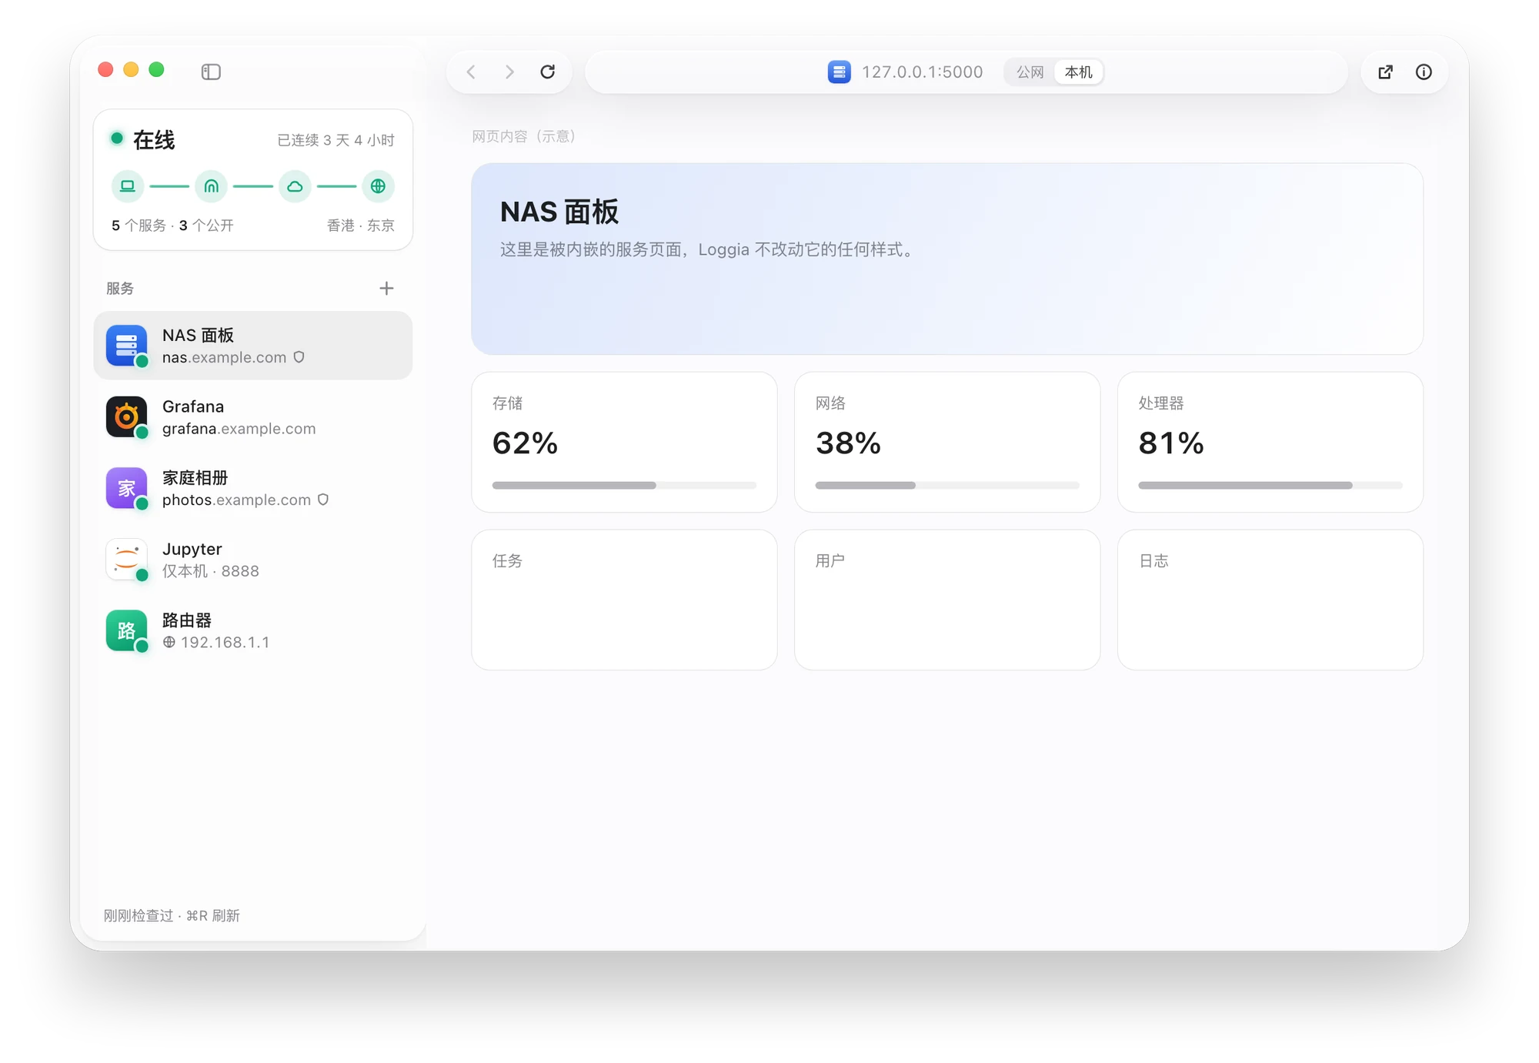Click the 处理器 81% progress bar
This screenshot has width=1539, height=1063.
(1270, 485)
